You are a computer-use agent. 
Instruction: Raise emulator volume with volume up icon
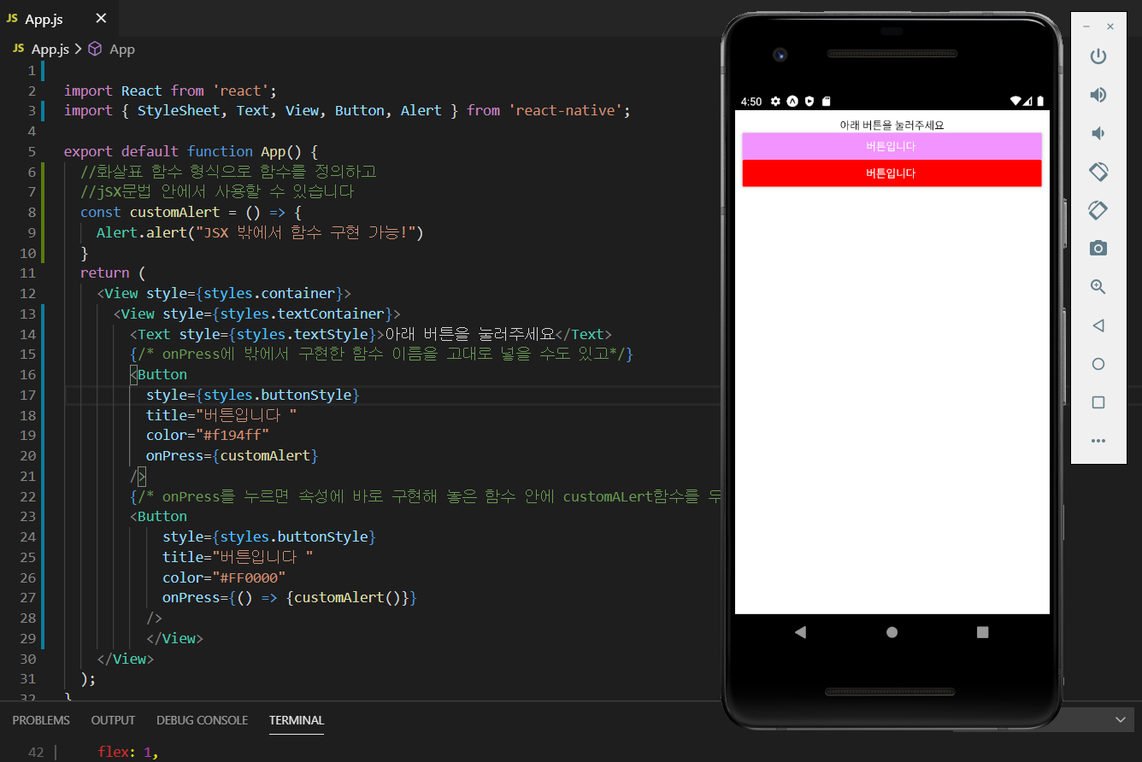pyautogui.click(x=1098, y=95)
